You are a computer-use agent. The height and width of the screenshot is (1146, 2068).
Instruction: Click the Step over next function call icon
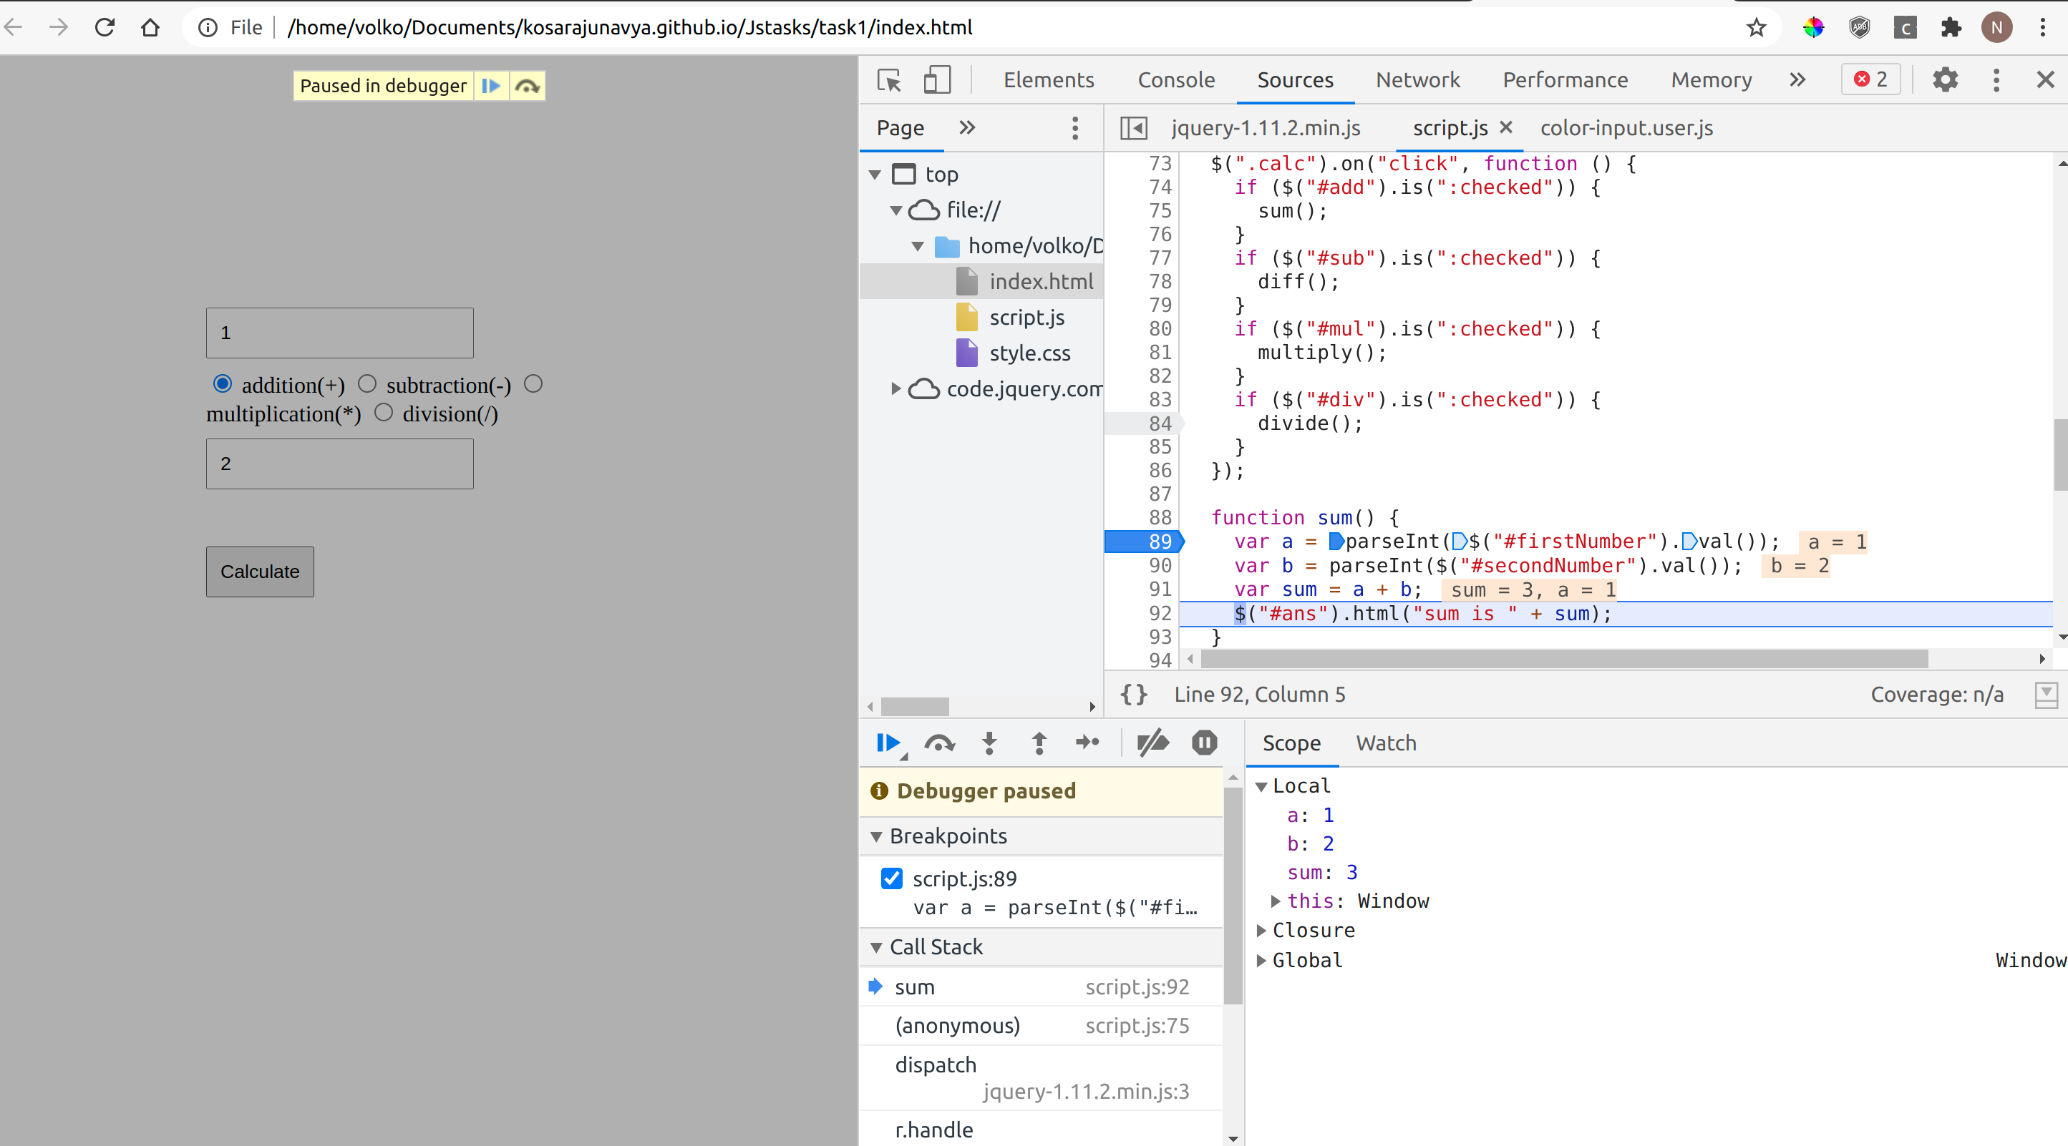[939, 743]
